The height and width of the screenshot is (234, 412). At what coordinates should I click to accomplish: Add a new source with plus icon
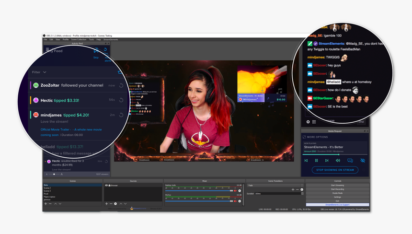(106, 204)
